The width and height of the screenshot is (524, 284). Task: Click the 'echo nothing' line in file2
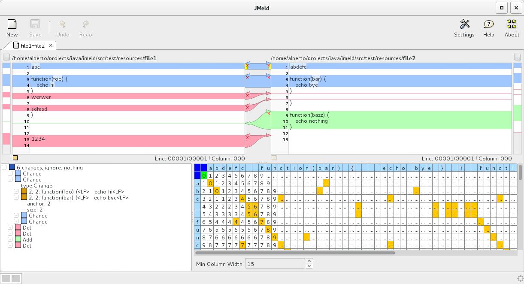coord(312,121)
